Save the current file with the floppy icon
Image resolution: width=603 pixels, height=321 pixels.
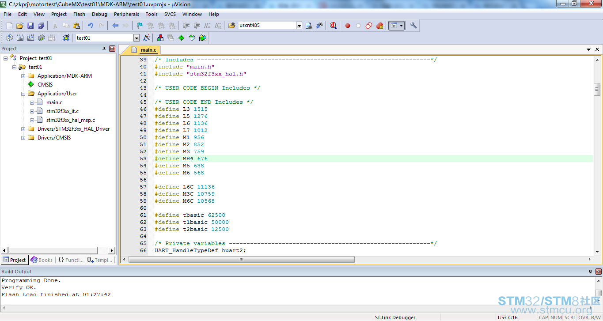point(30,26)
